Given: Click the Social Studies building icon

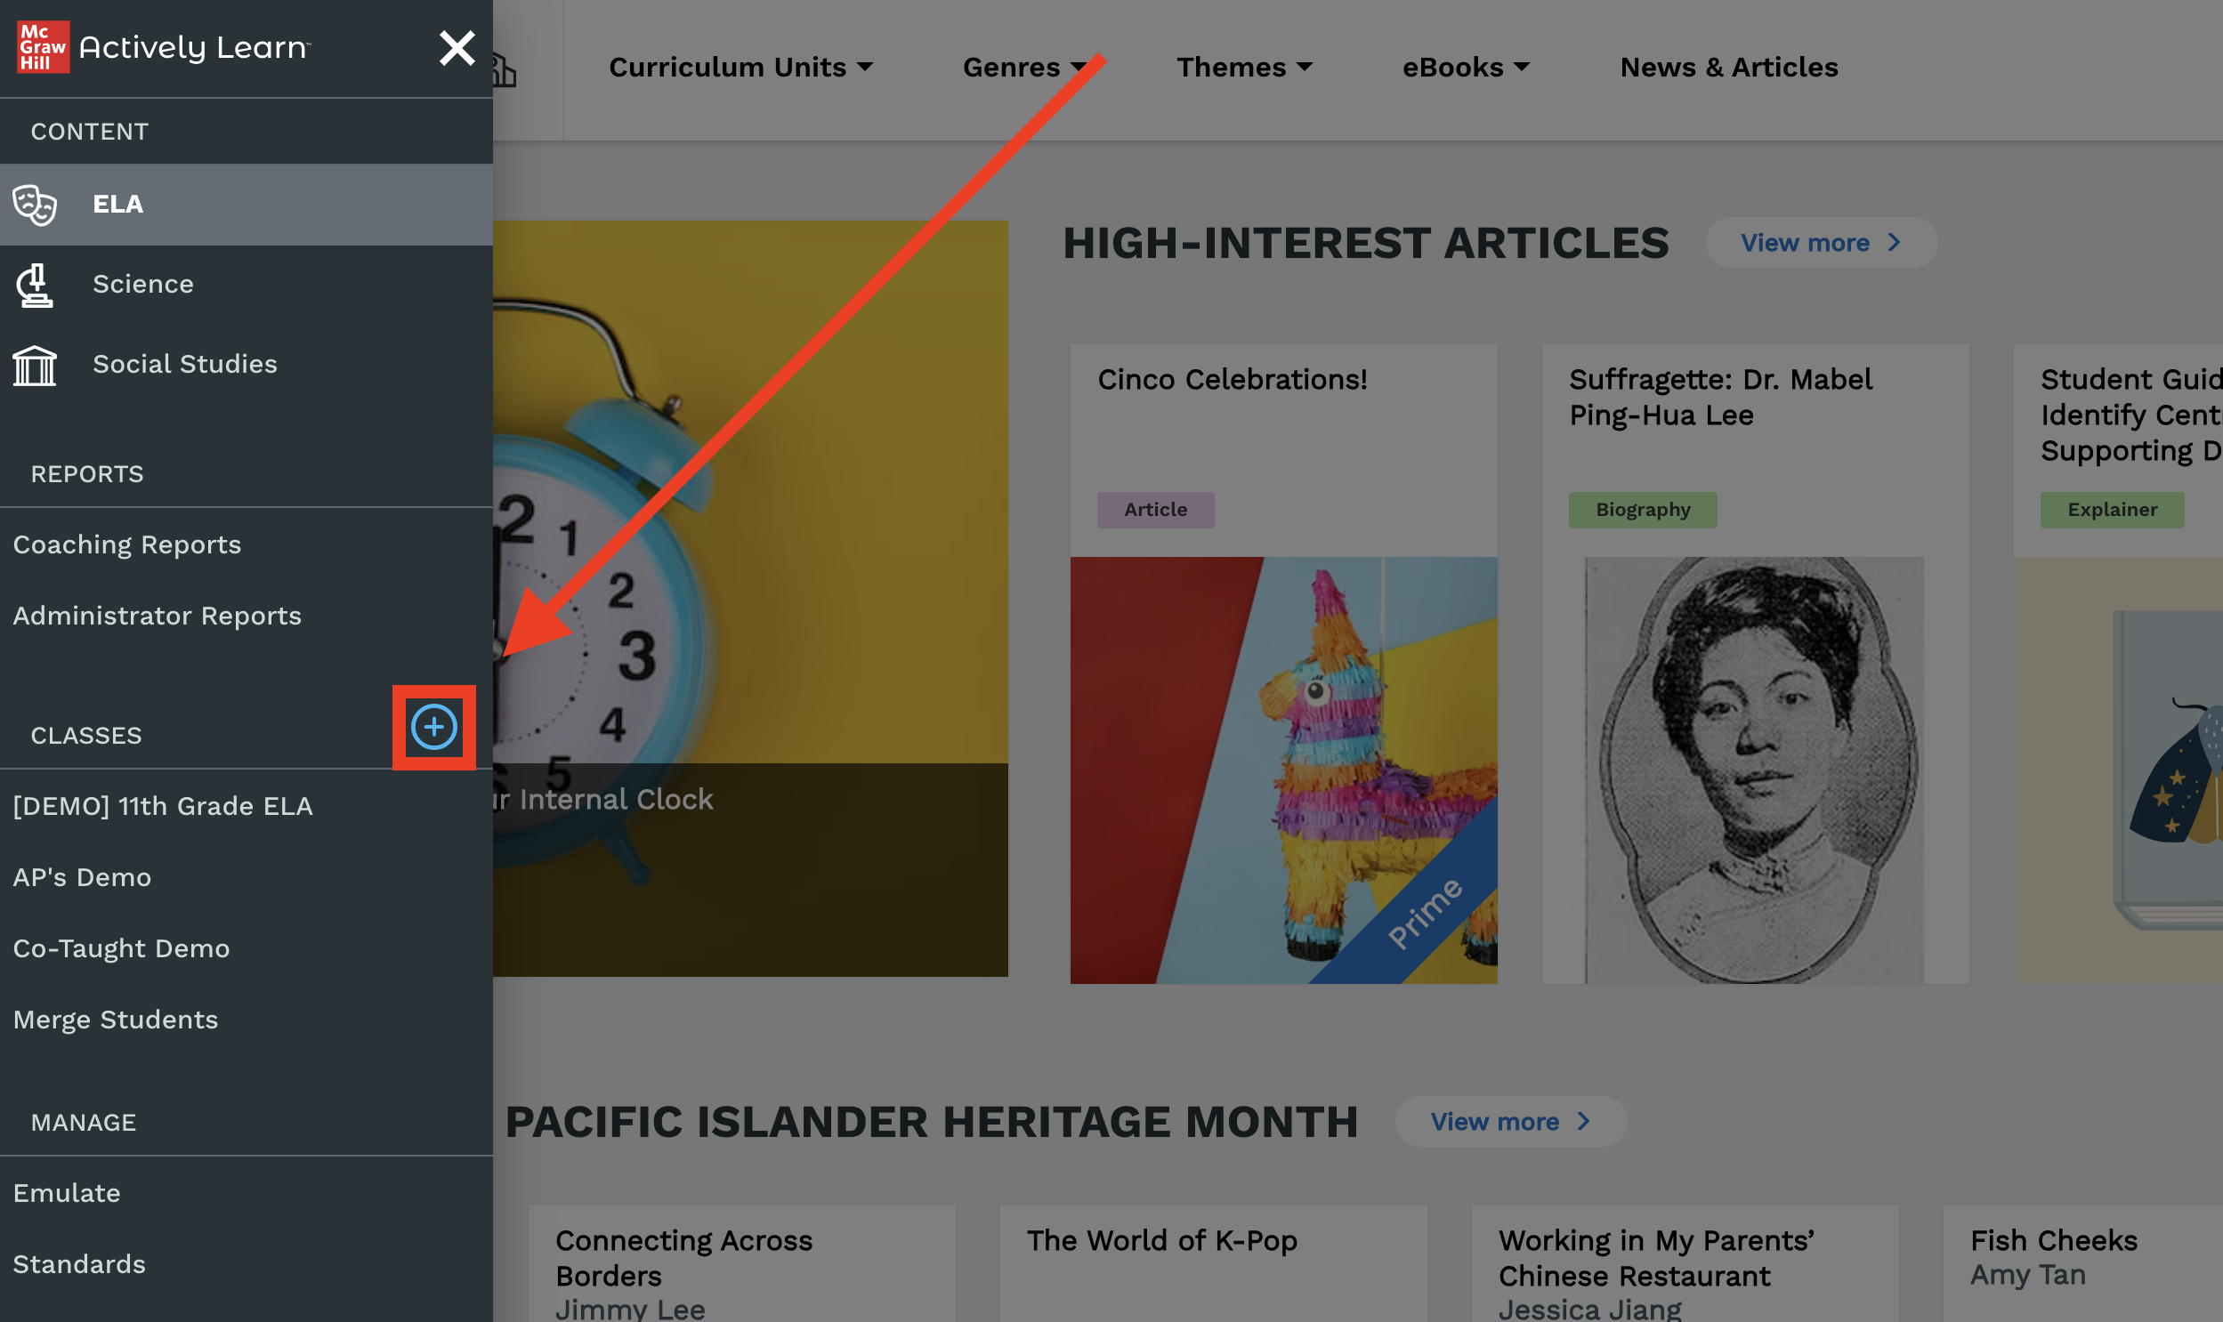Looking at the screenshot, I should tap(35, 366).
